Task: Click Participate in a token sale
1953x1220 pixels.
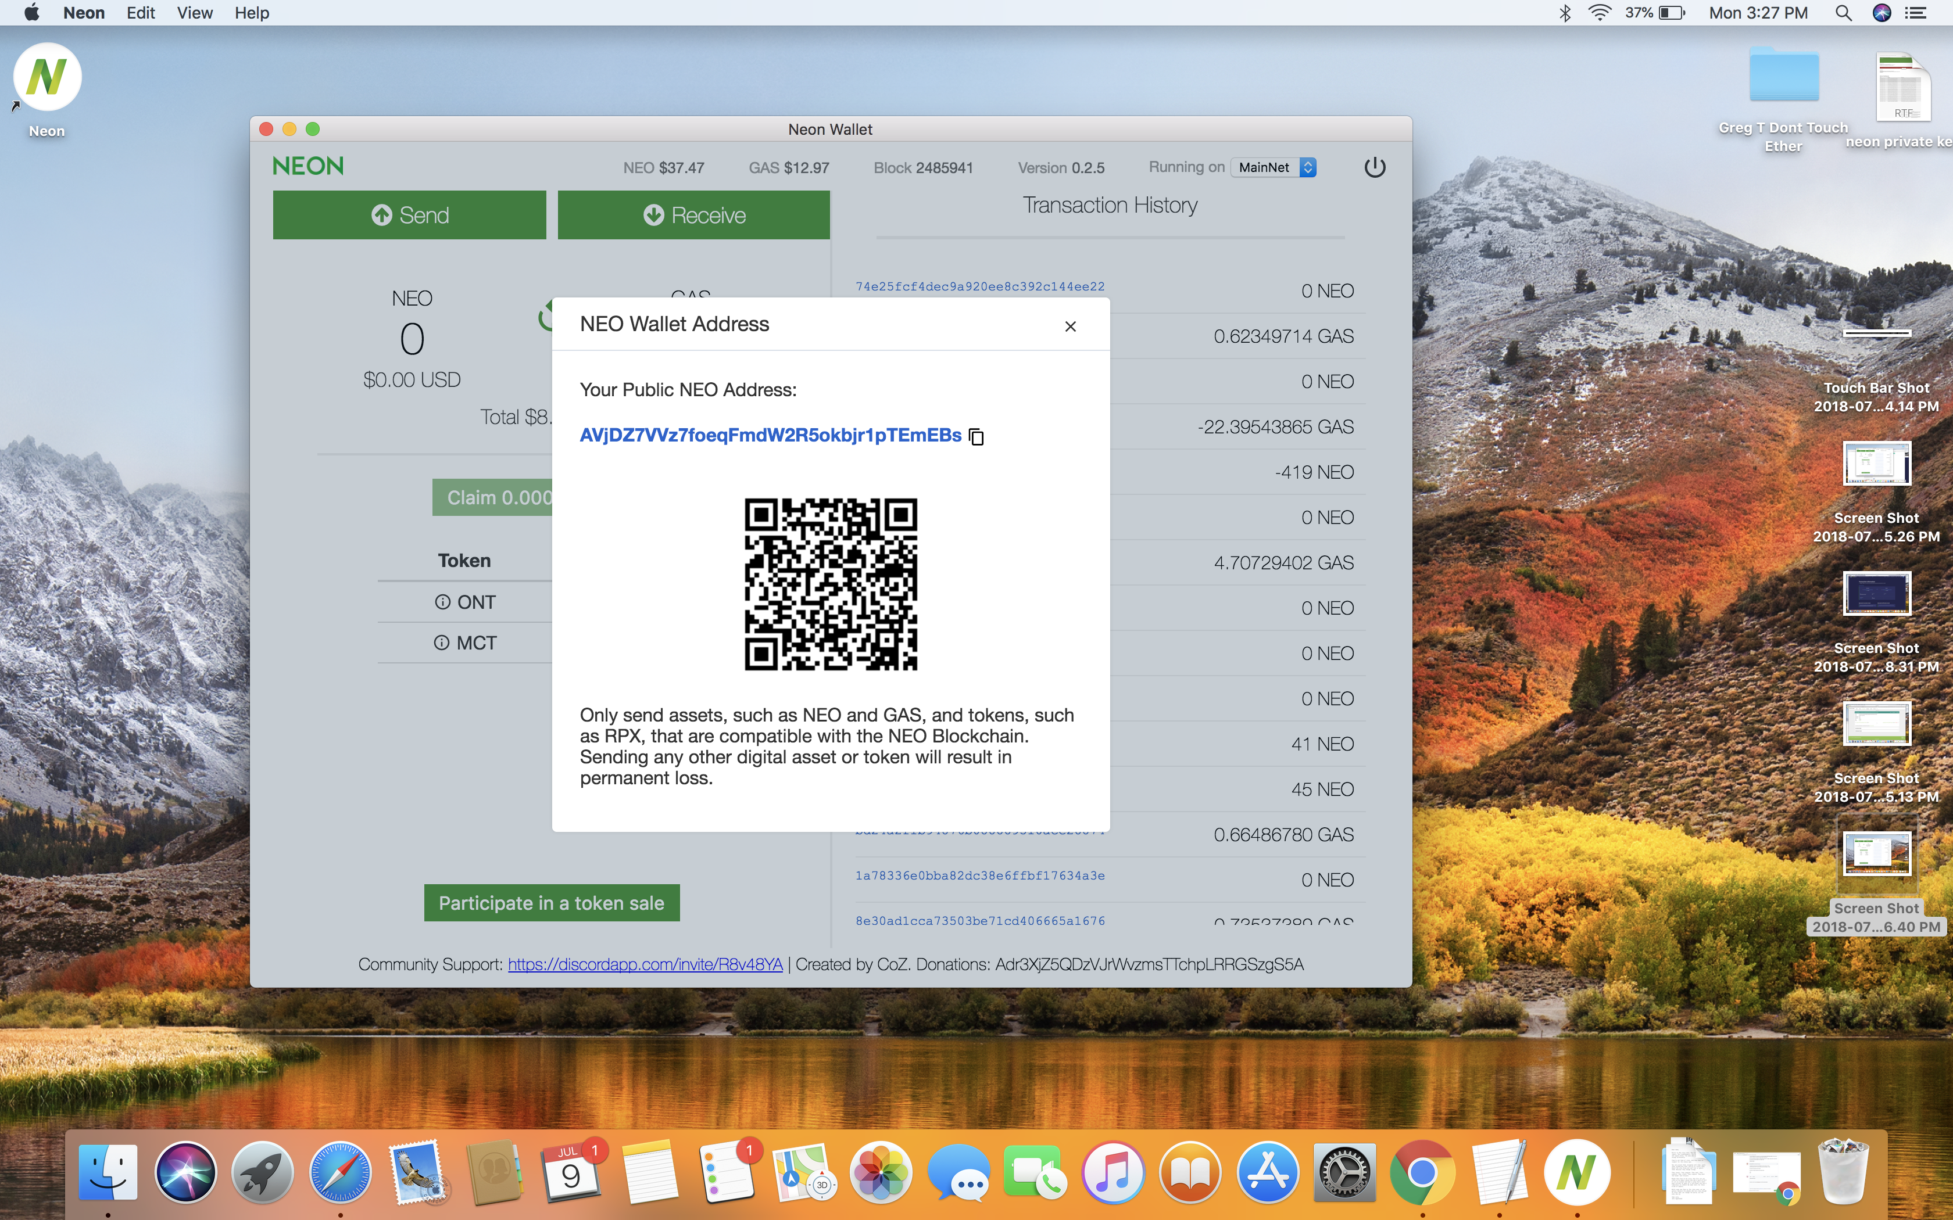Action: [x=551, y=903]
